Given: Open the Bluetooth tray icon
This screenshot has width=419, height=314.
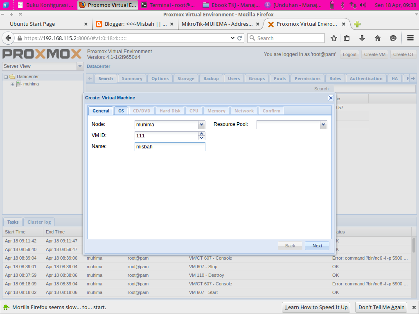Looking at the screenshot, I should coord(342,5).
